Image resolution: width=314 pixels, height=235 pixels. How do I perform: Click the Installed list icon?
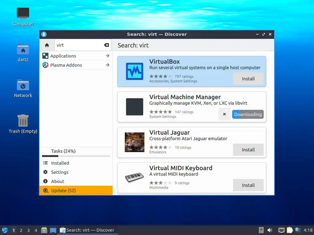pyautogui.click(x=45, y=163)
